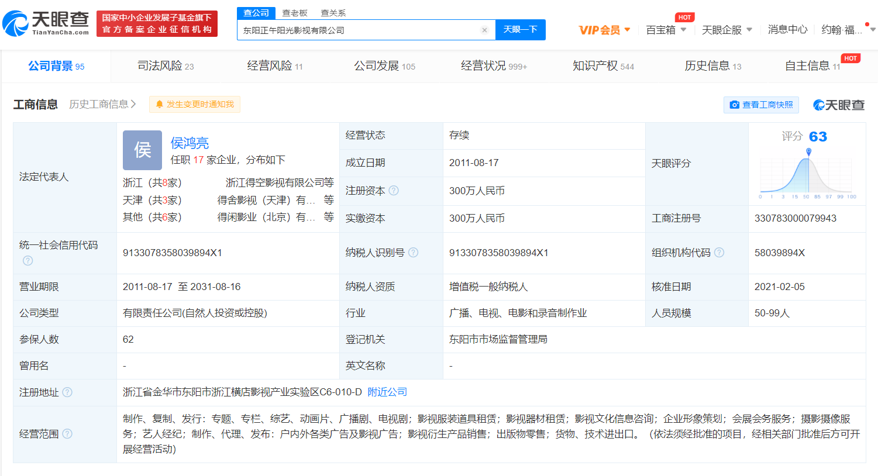Open 浙江得空影视有限公司 company link

(275, 182)
